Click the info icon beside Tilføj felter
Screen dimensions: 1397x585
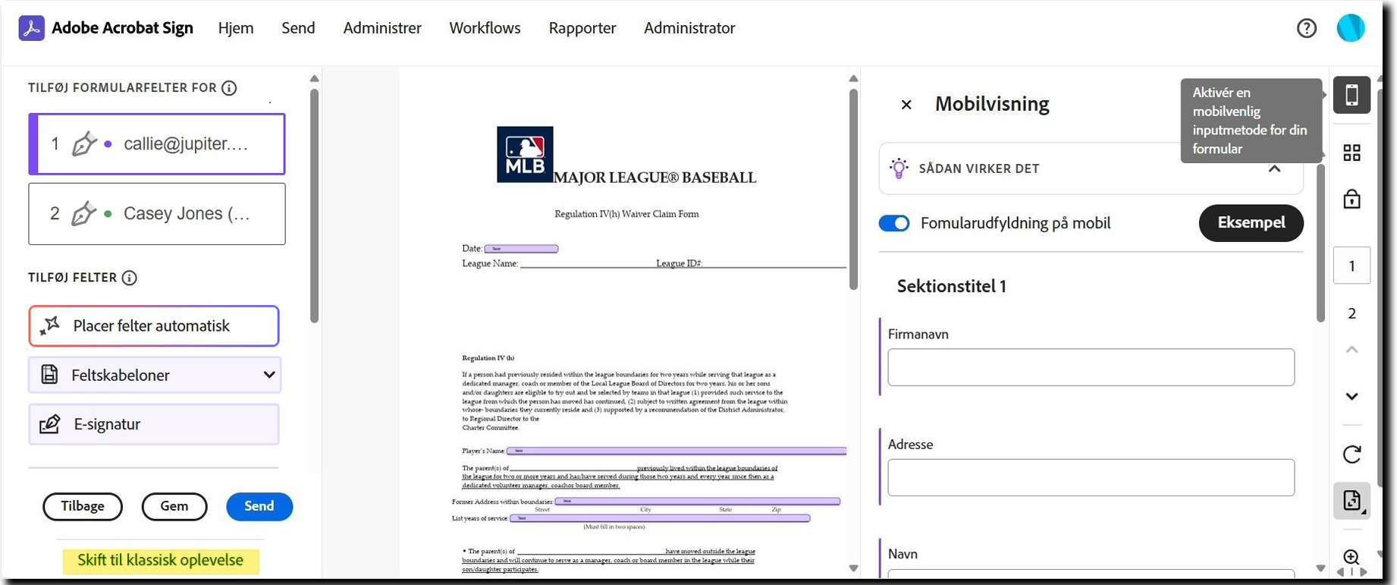point(130,278)
